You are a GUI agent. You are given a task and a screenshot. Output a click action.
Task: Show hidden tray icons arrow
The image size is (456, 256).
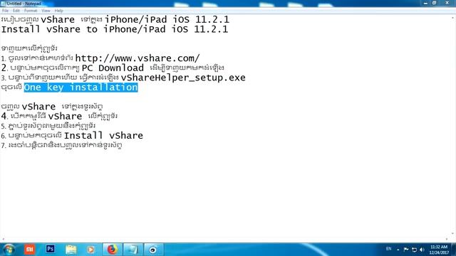tap(398, 250)
